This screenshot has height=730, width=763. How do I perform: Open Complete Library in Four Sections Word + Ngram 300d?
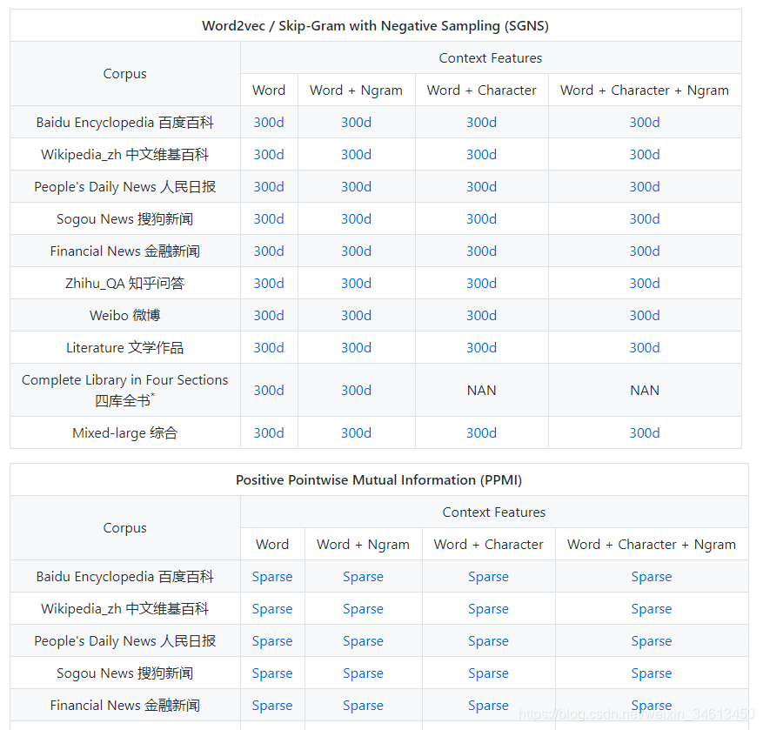pyautogui.click(x=356, y=391)
